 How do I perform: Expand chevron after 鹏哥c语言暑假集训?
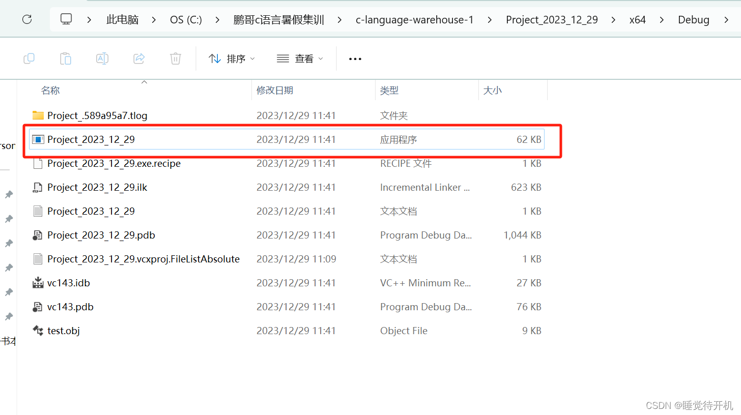pos(340,20)
